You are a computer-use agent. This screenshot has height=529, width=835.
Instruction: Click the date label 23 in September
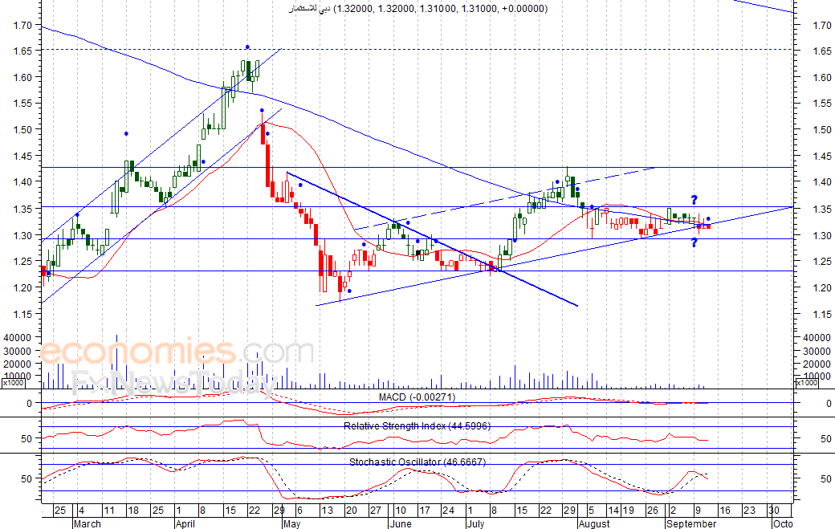pyautogui.click(x=749, y=511)
